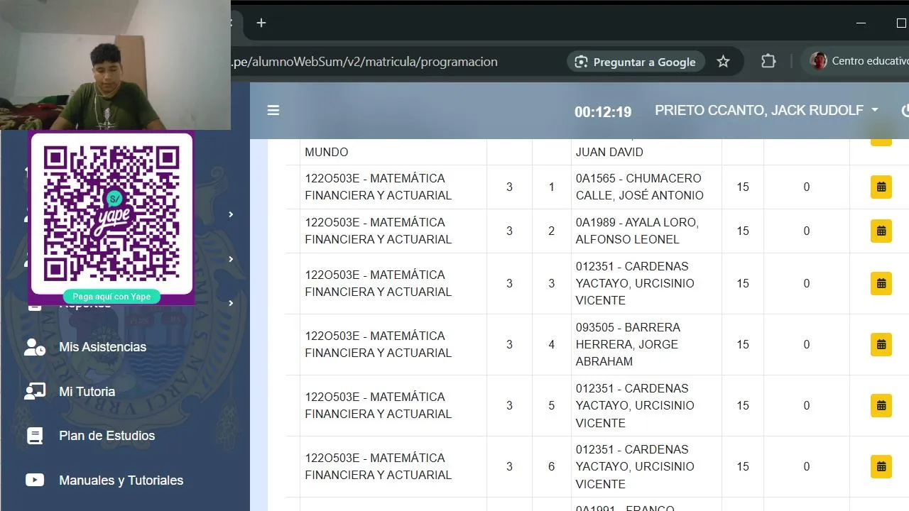Expand the sidebar item beside Reportes chevron

pos(231,304)
